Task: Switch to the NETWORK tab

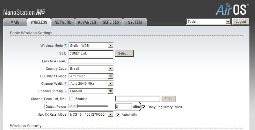Action: tap(63, 22)
